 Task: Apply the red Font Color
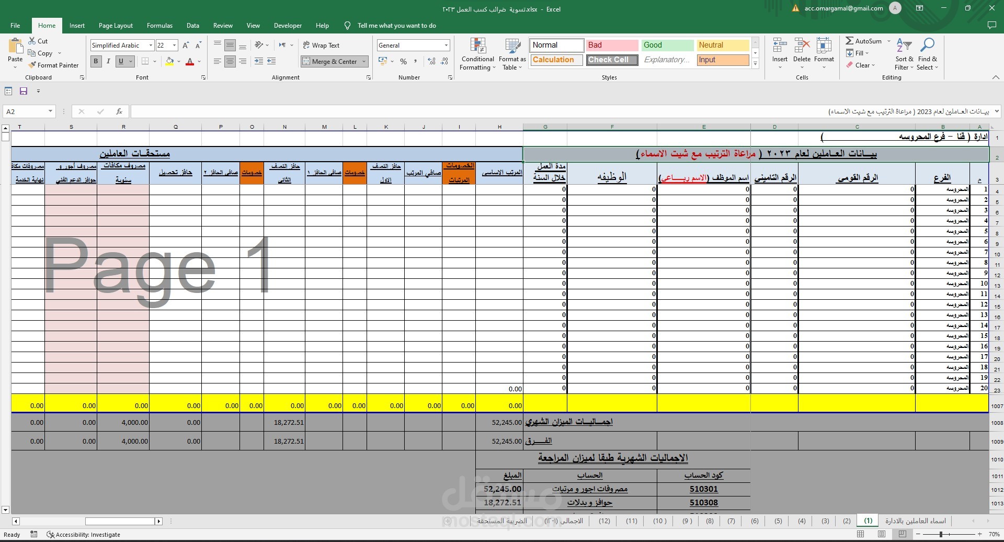[x=190, y=61]
